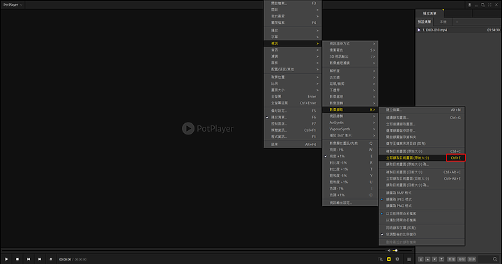Expand the 音訊 audio submenu
502x264 pixels.
click(x=293, y=50)
